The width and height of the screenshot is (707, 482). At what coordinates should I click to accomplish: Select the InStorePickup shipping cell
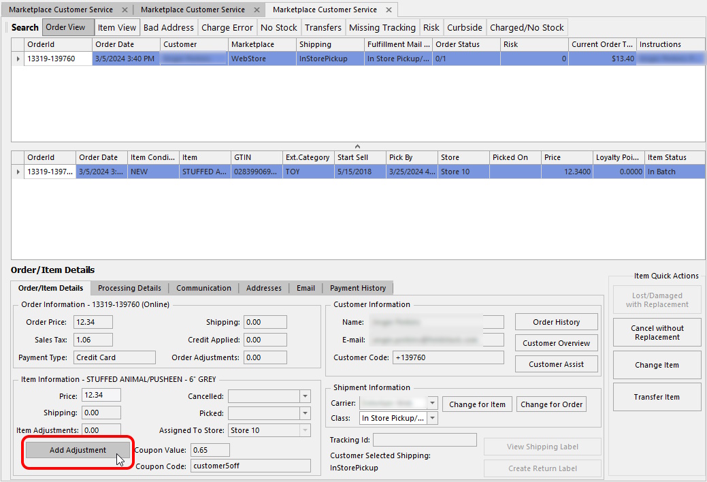coord(330,59)
